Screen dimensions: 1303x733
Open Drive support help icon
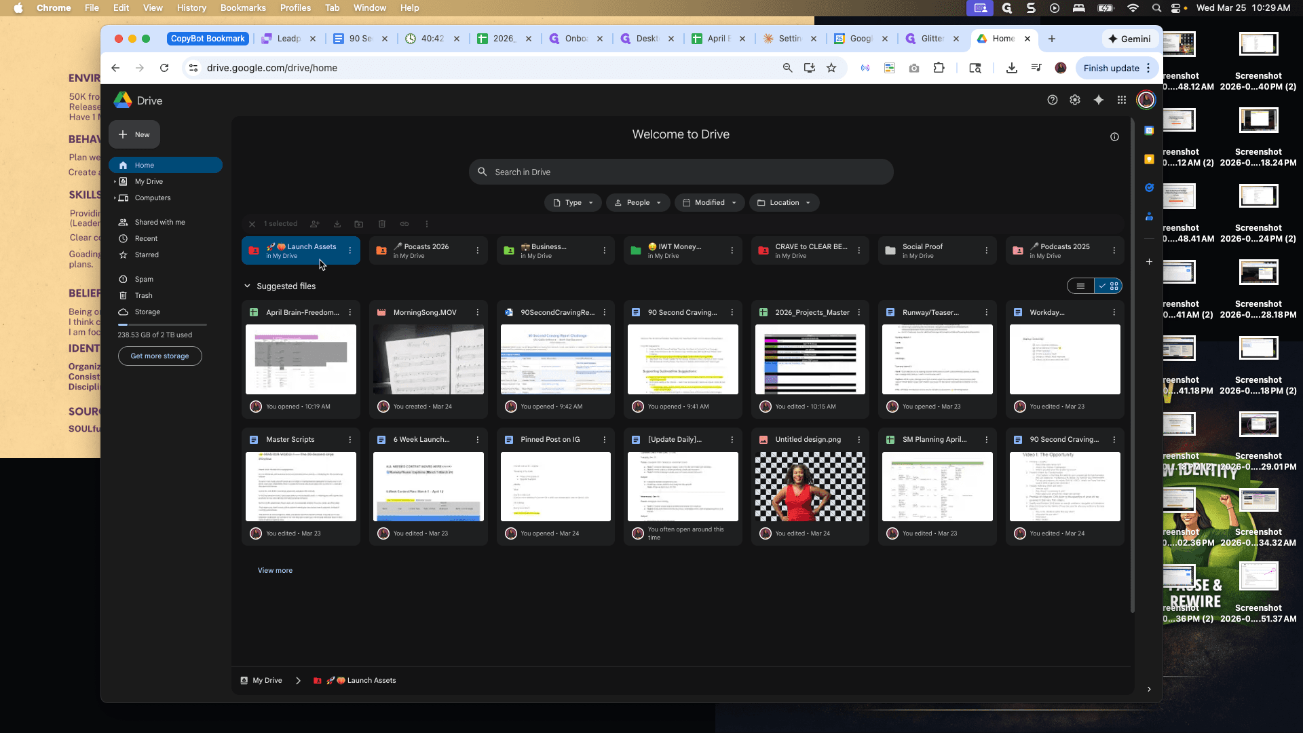(1052, 100)
